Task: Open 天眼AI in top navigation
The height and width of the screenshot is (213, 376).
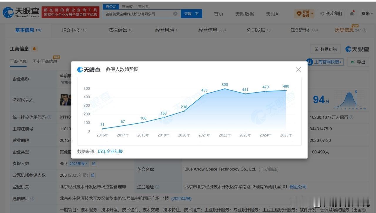Action: pyautogui.click(x=273, y=14)
